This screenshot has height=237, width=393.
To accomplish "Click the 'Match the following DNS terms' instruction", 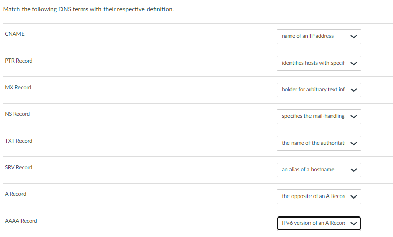I will (89, 10).
